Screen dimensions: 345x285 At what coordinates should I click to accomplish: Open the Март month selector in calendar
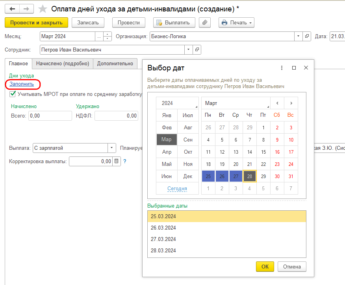(x=236, y=103)
